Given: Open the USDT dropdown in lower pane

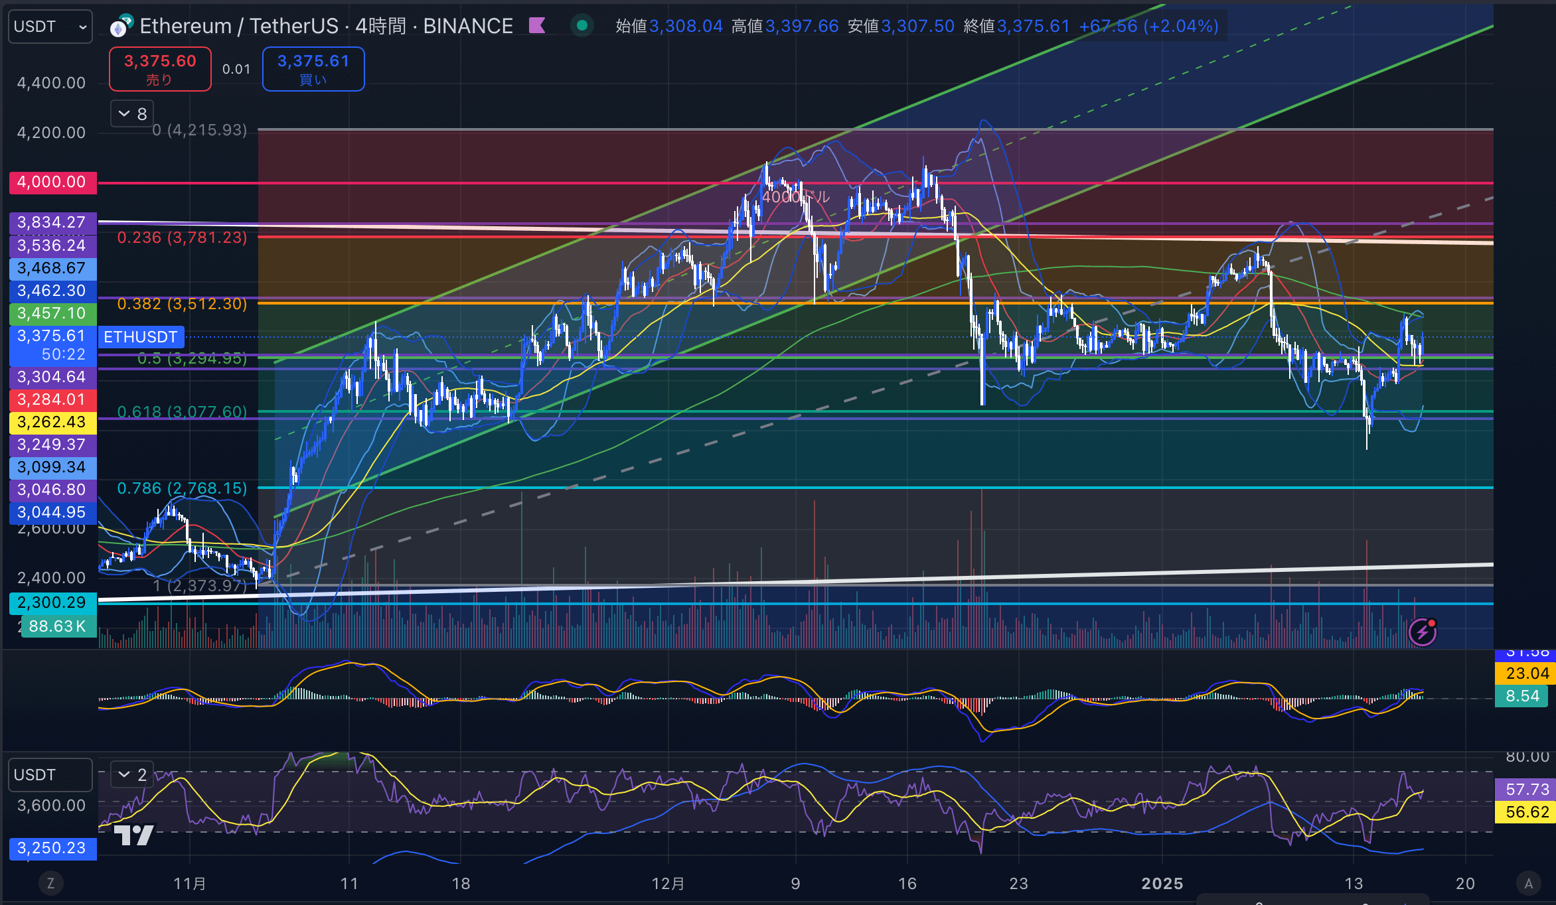Looking at the screenshot, I should click(50, 775).
